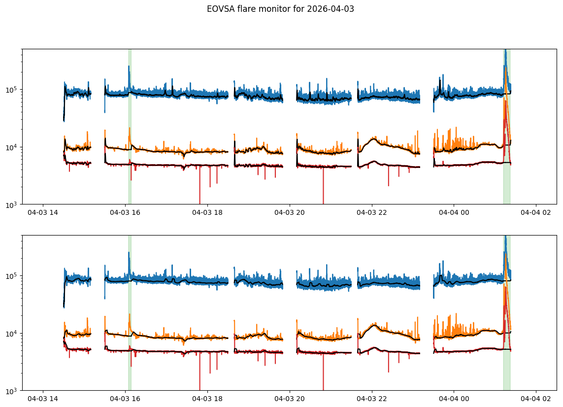Viewport: 563px width, 407px height.
Task: Select the orange curve hump near 22:00 in the upper plot
Action: tap(373, 139)
